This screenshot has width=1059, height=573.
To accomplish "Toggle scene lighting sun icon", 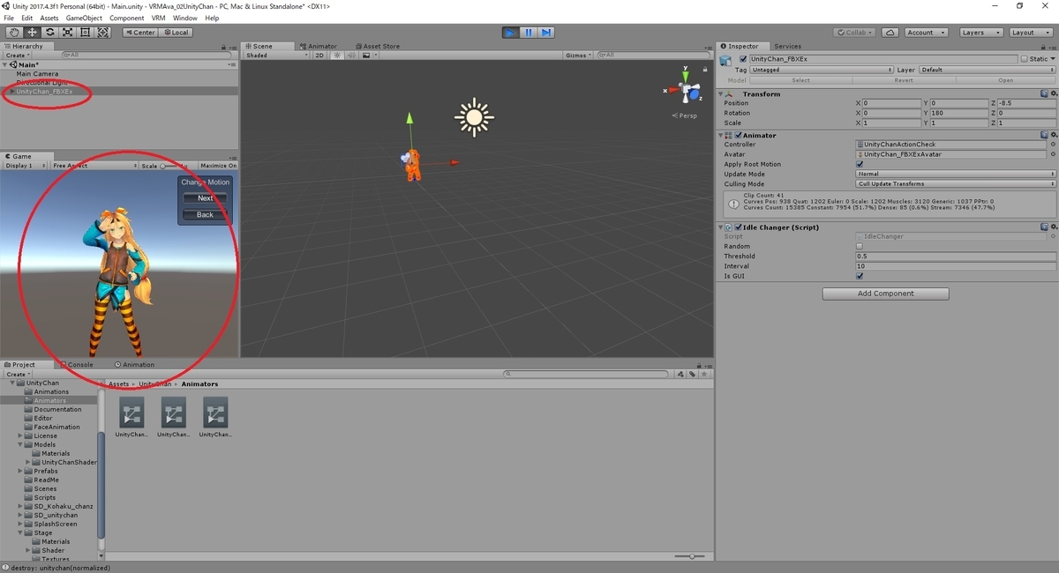I will pos(336,55).
